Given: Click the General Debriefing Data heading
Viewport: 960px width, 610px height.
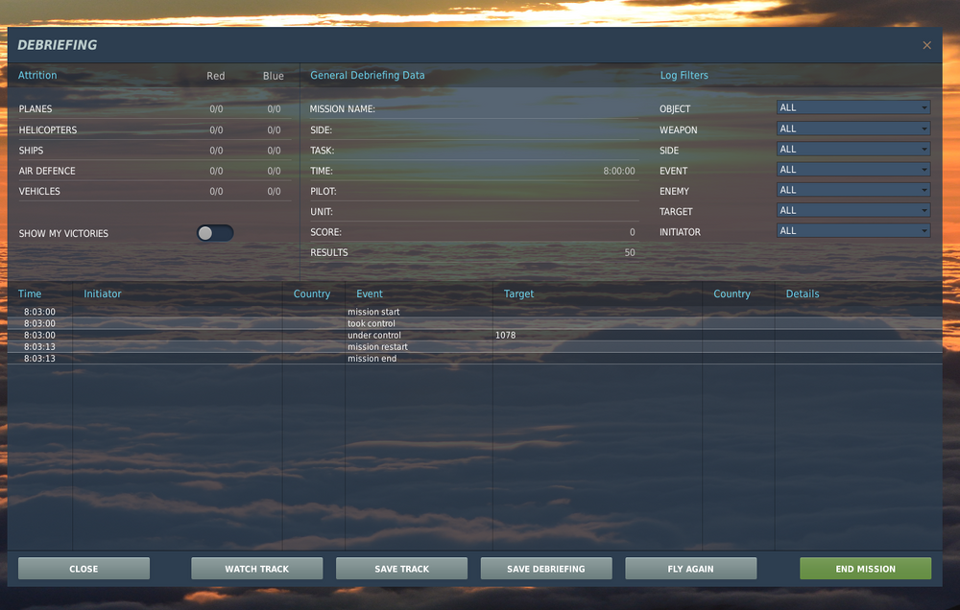Looking at the screenshot, I should click(368, 75).
